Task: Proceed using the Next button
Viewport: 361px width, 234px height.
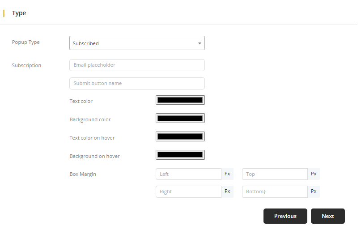Action: click(327, 216)
